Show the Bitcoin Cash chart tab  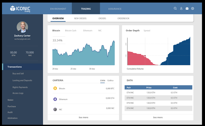coord(71,30)
